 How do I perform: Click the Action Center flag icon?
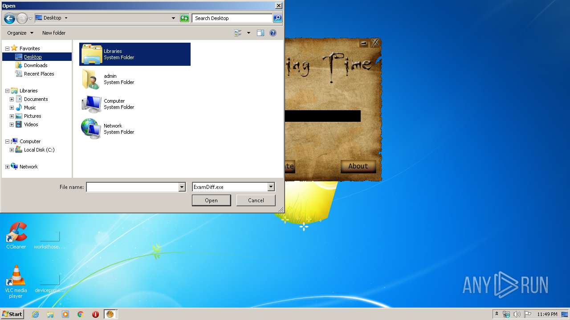coord(527,314)
